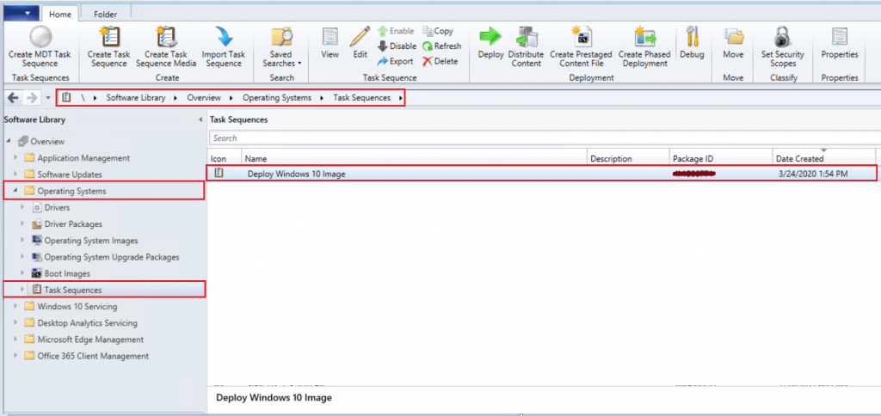Sort by Date Created column header
Image resolution: width=881 pixels, height=416 pixels.
point(824,159)
